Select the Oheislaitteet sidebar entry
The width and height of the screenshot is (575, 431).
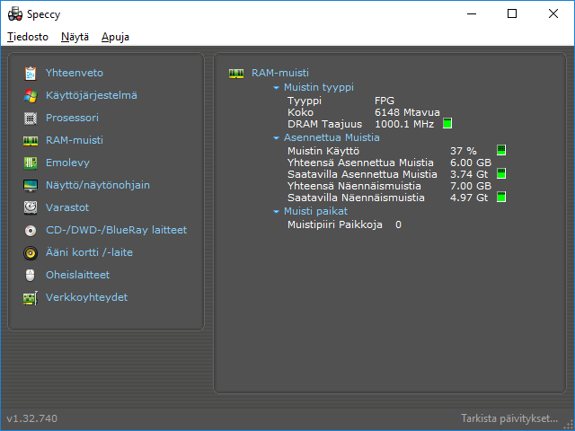tap(77, 275)
